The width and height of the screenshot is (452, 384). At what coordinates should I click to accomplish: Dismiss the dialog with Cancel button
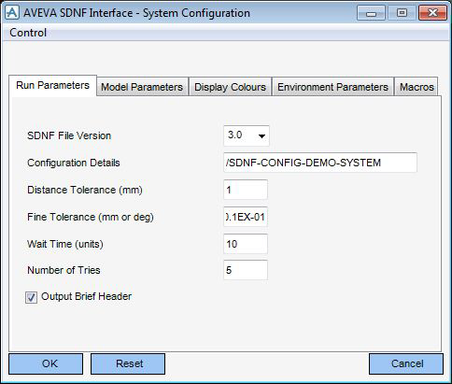pos(406,363)
